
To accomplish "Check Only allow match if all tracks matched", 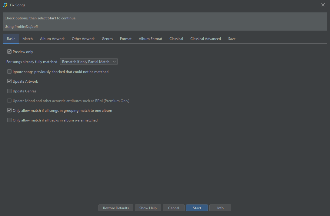I will tap(9, 120).
